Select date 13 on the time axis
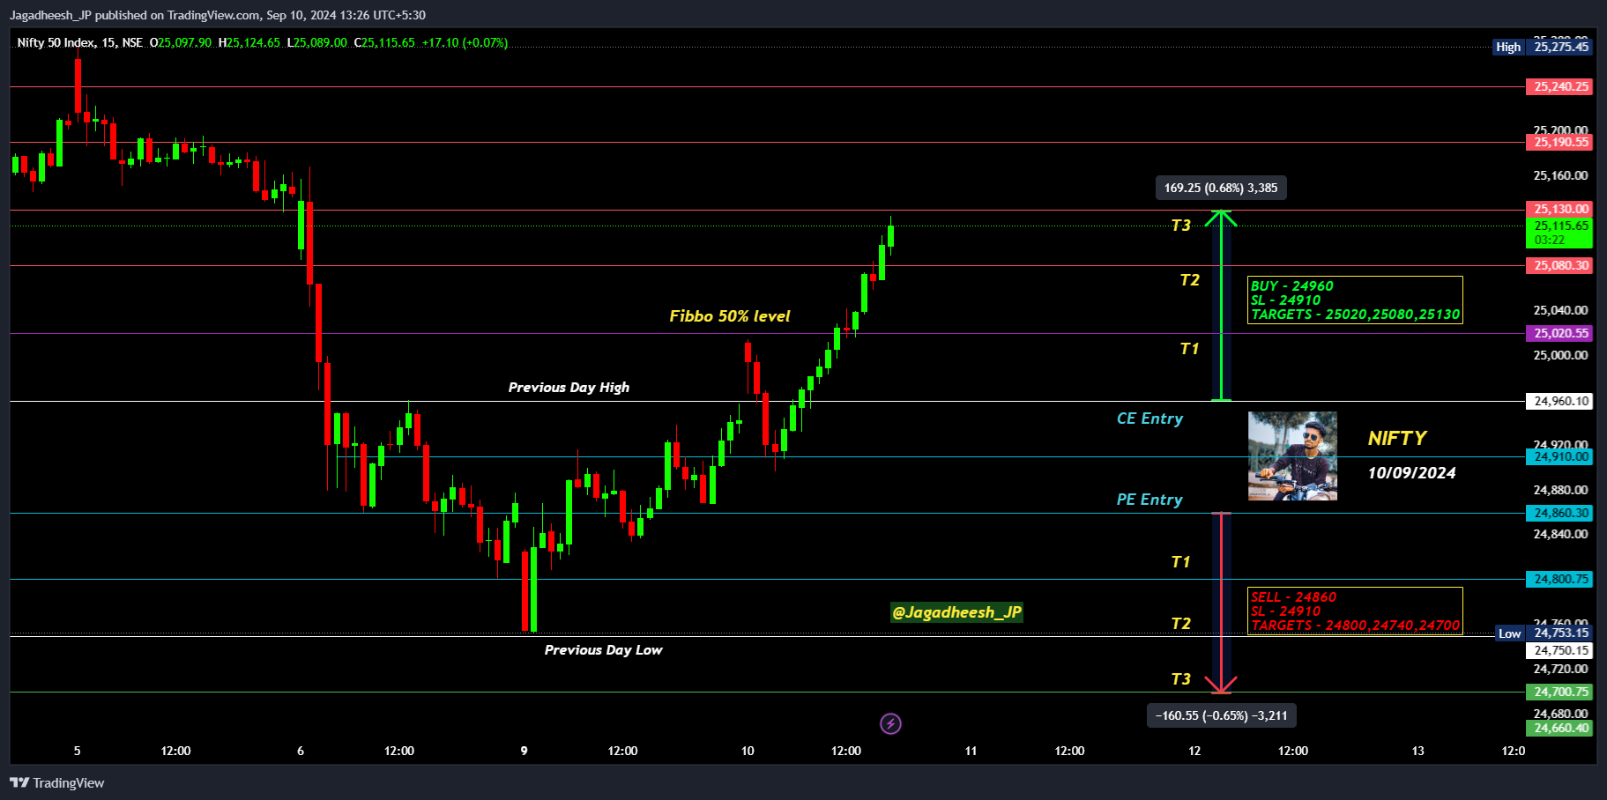 1417,751
